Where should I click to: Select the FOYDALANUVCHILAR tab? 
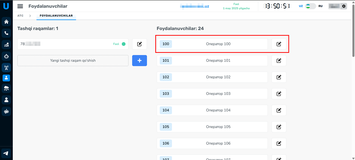pos(56,16)
